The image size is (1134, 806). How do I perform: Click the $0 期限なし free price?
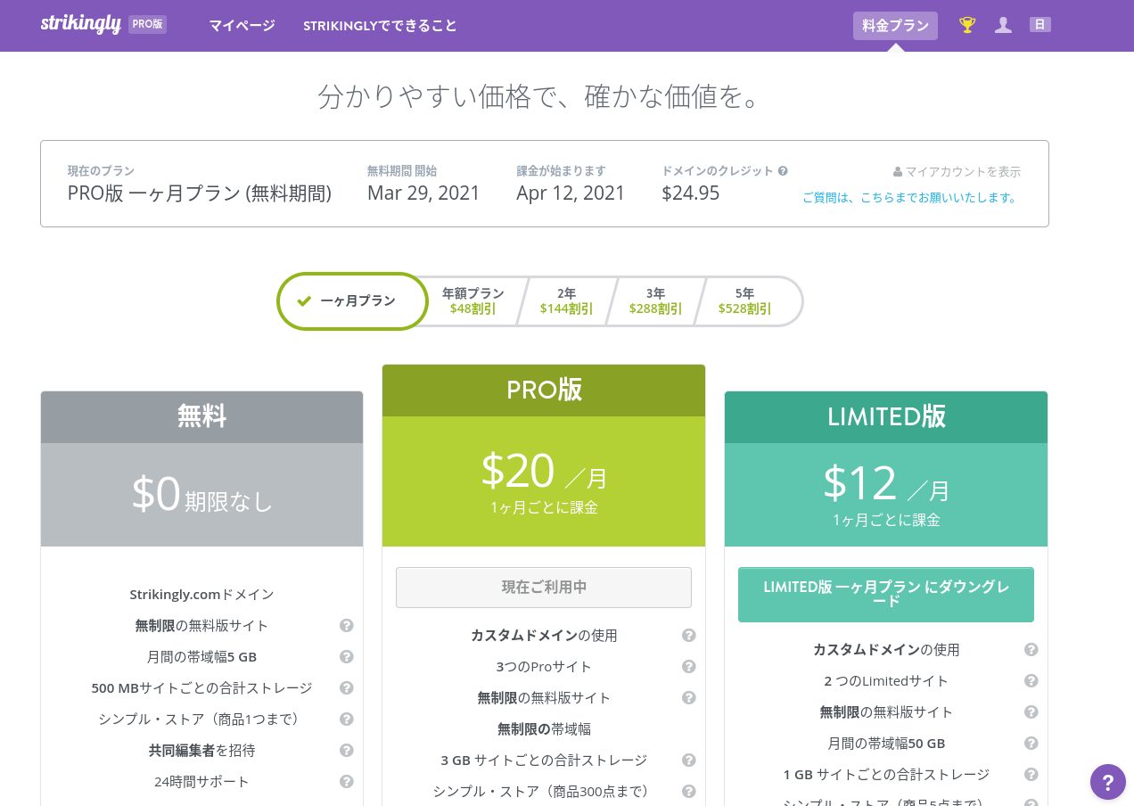(201, 495)
